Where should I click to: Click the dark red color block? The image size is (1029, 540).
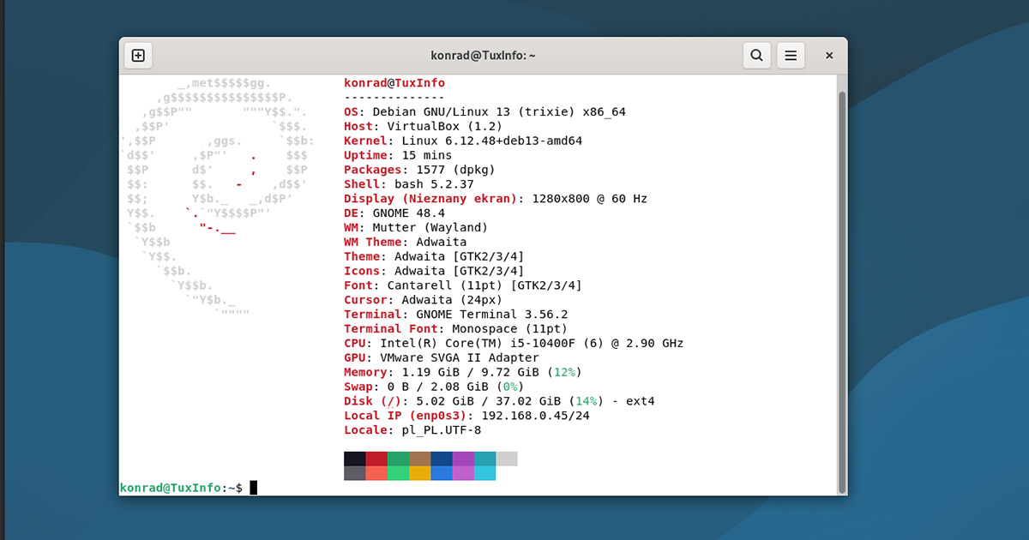point(376,459)
